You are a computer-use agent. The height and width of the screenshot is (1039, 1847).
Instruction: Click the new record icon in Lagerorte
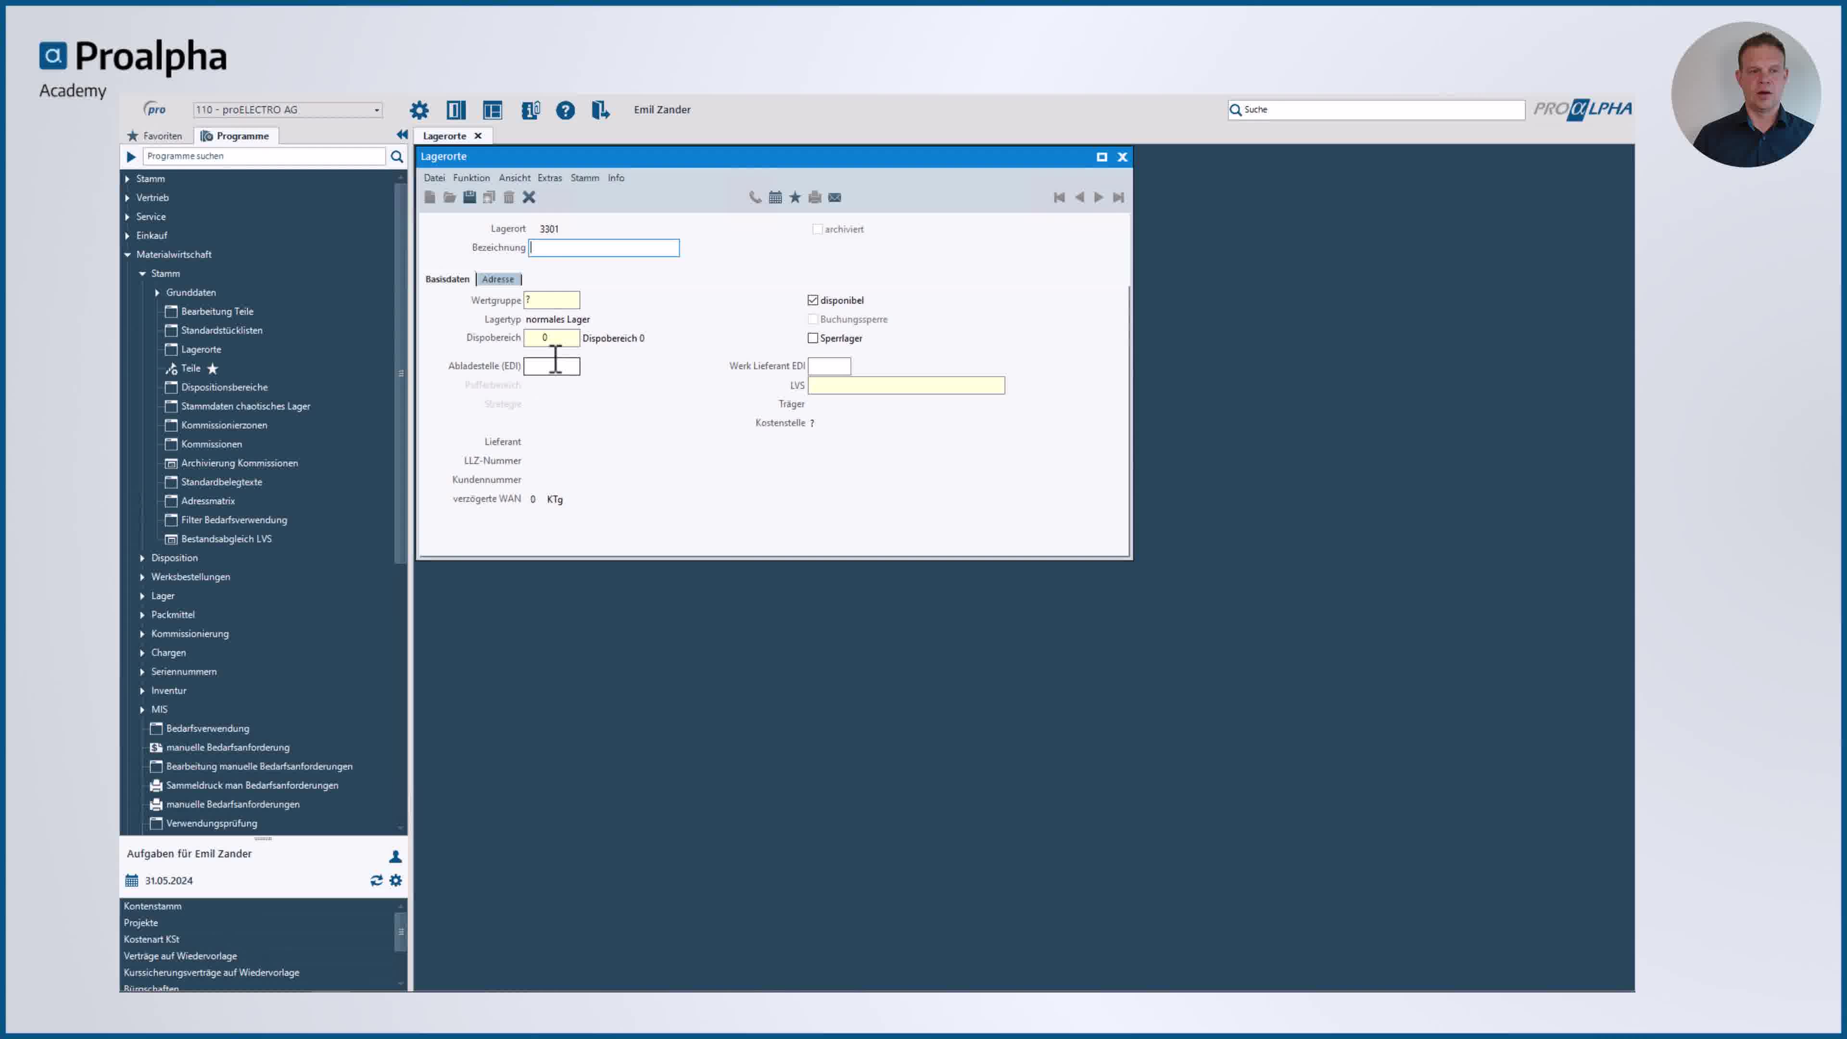pos(430,197)
